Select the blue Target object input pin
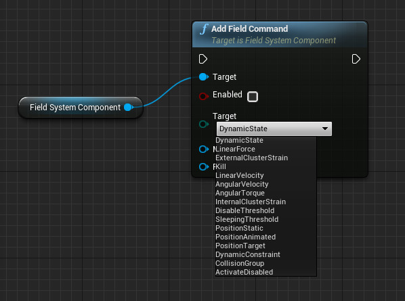 [x=204, y=77]
